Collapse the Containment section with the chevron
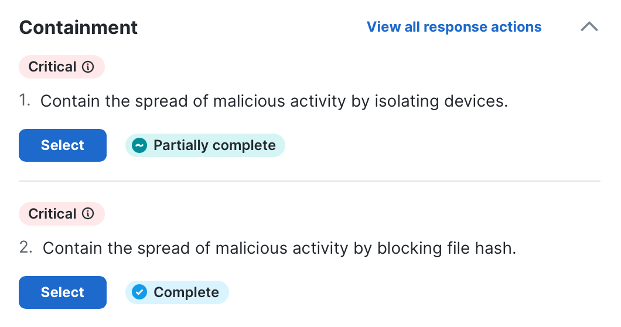 [589, 27]
